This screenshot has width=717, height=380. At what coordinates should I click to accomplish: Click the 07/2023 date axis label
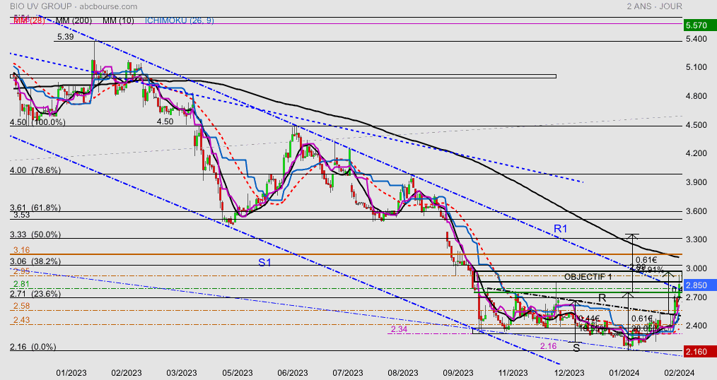347,373
